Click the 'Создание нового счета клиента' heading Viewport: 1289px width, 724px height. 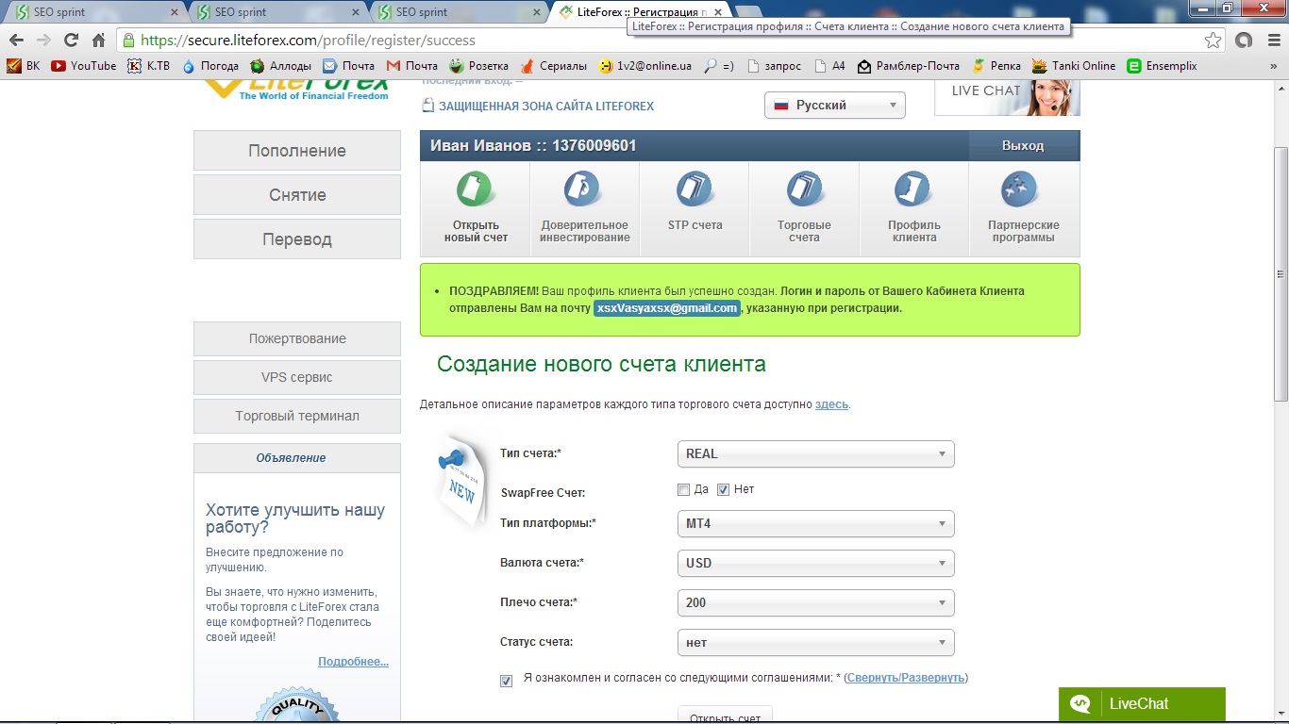(x=601, y=365)
